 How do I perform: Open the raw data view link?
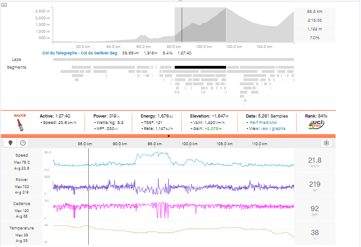click(x=265, y=129)
